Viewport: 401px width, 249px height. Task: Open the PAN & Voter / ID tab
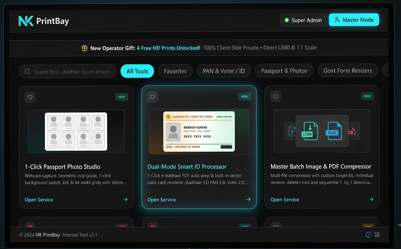pyautogui.click(x=224, y=71)
